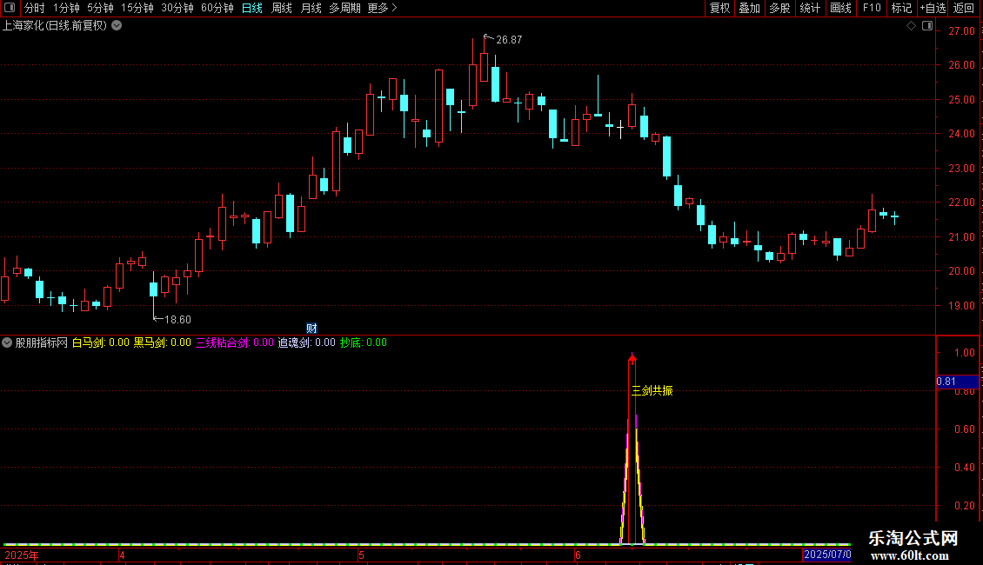The height and width of the screenshot is (565, 983).
Task: Toggle the side panel icon in chart header
Action: pyautogui.click(x=927, y=26)
